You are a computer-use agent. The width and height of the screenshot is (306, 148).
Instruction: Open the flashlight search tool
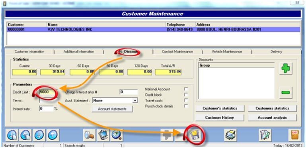pos(90,135)
